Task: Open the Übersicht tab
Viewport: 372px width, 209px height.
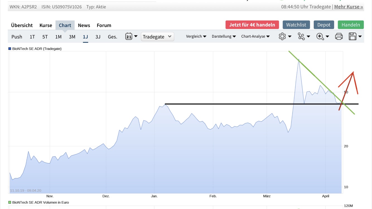Action: click(22, 25)
